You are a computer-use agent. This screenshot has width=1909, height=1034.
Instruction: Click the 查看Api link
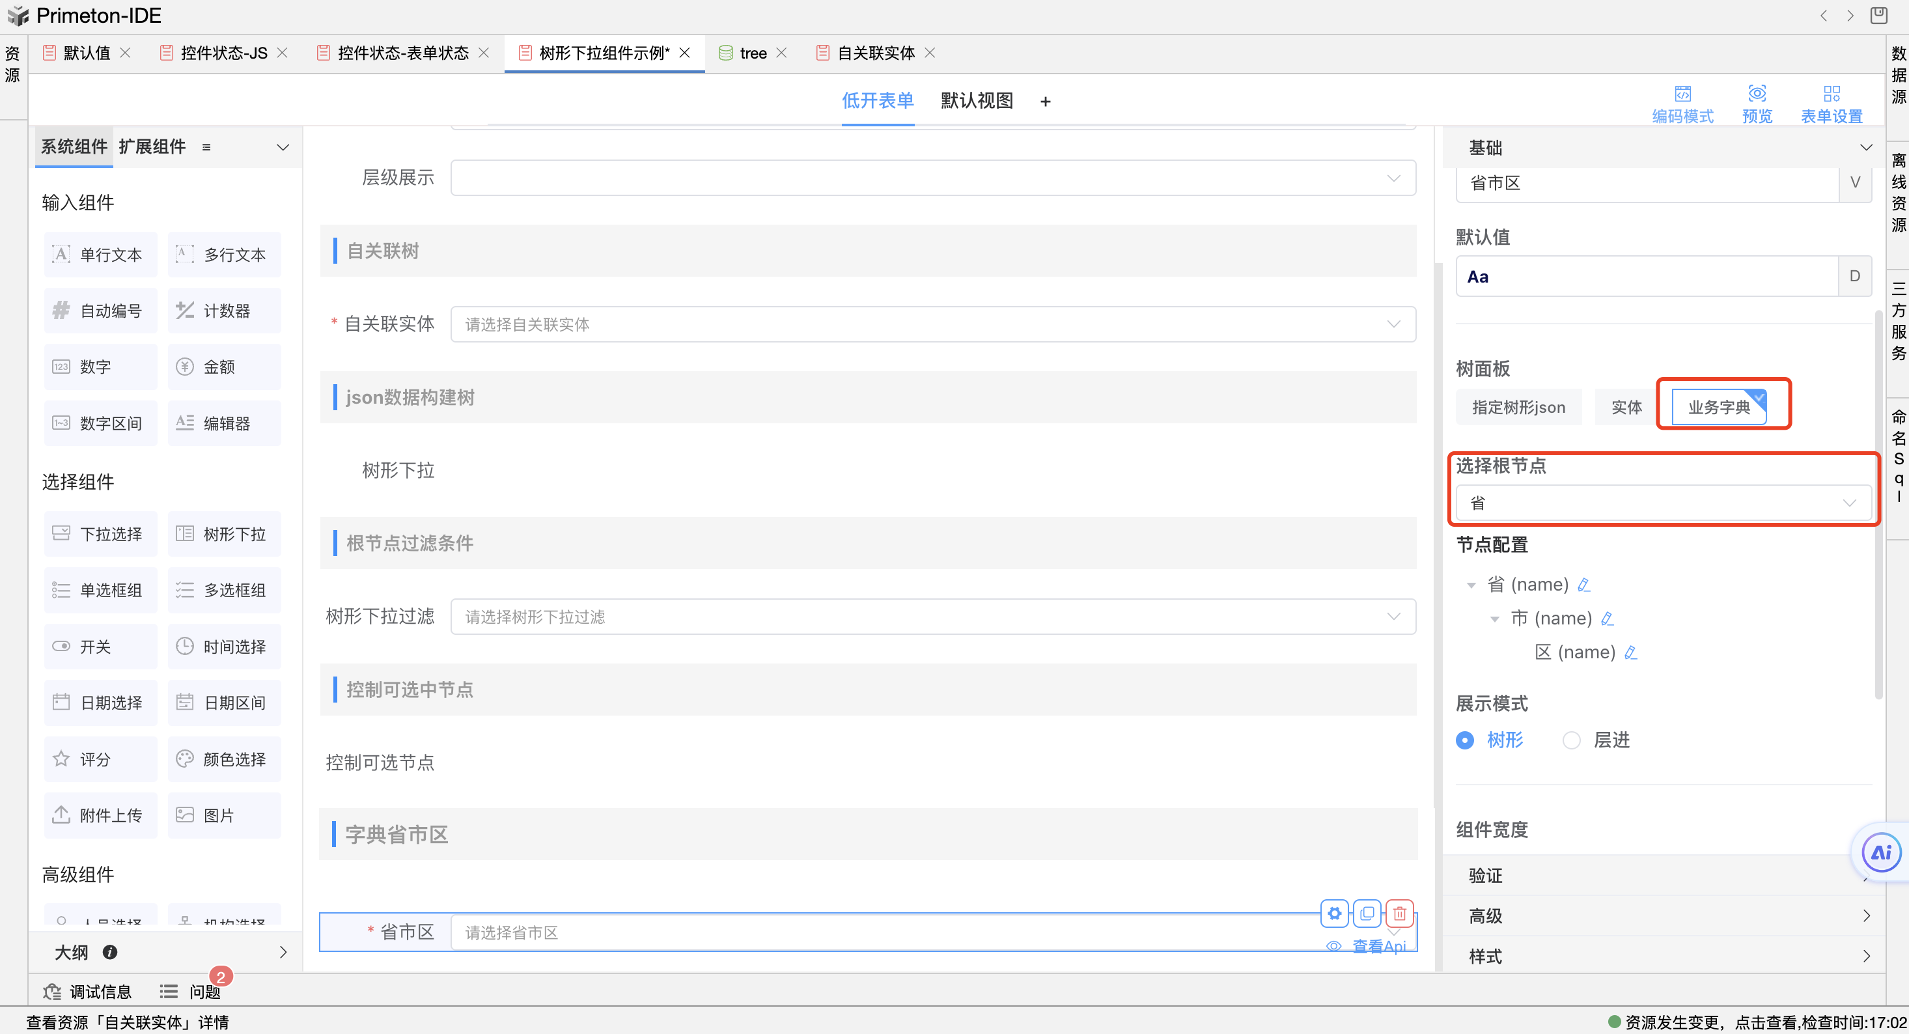1378,946
